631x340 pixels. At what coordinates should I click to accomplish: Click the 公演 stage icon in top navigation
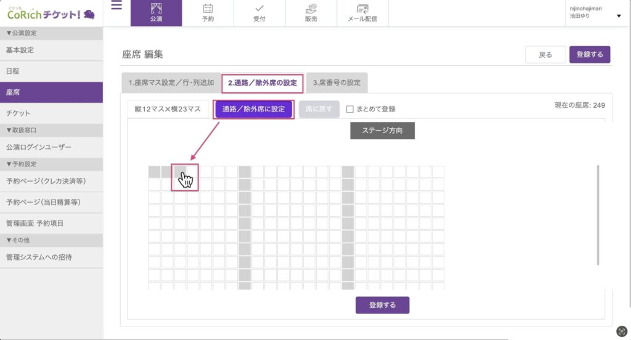click(156, 9)
